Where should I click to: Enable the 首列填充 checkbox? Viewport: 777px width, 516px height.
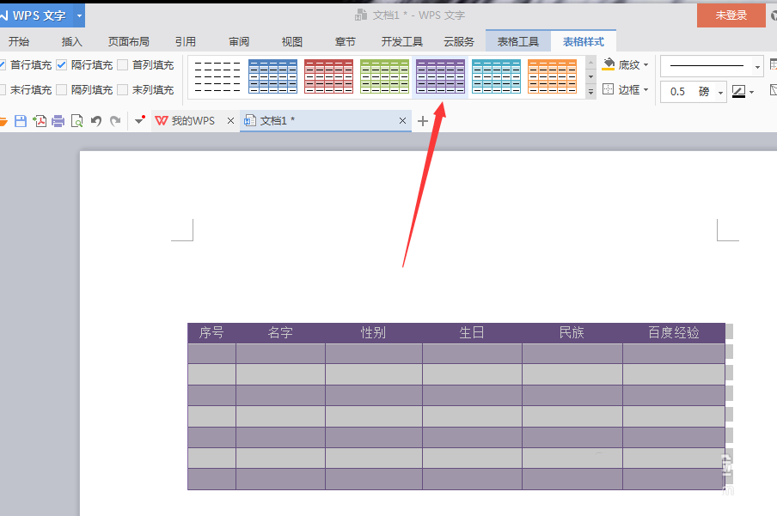pyautogui.click(x=122, y=64)
